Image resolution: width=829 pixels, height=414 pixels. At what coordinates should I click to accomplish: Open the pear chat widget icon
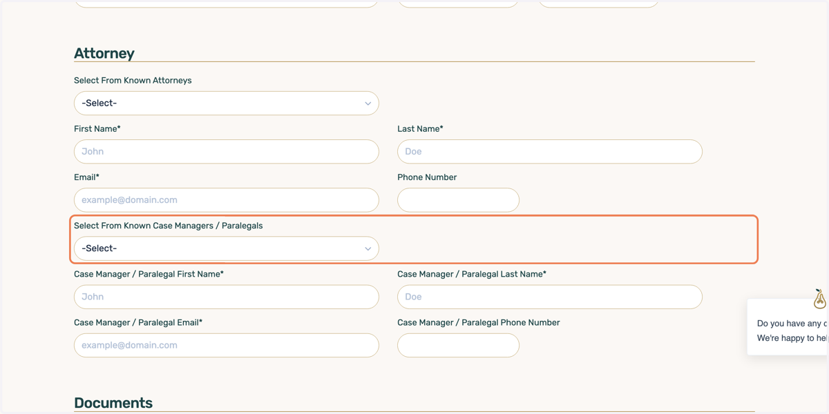click(819, 299)
